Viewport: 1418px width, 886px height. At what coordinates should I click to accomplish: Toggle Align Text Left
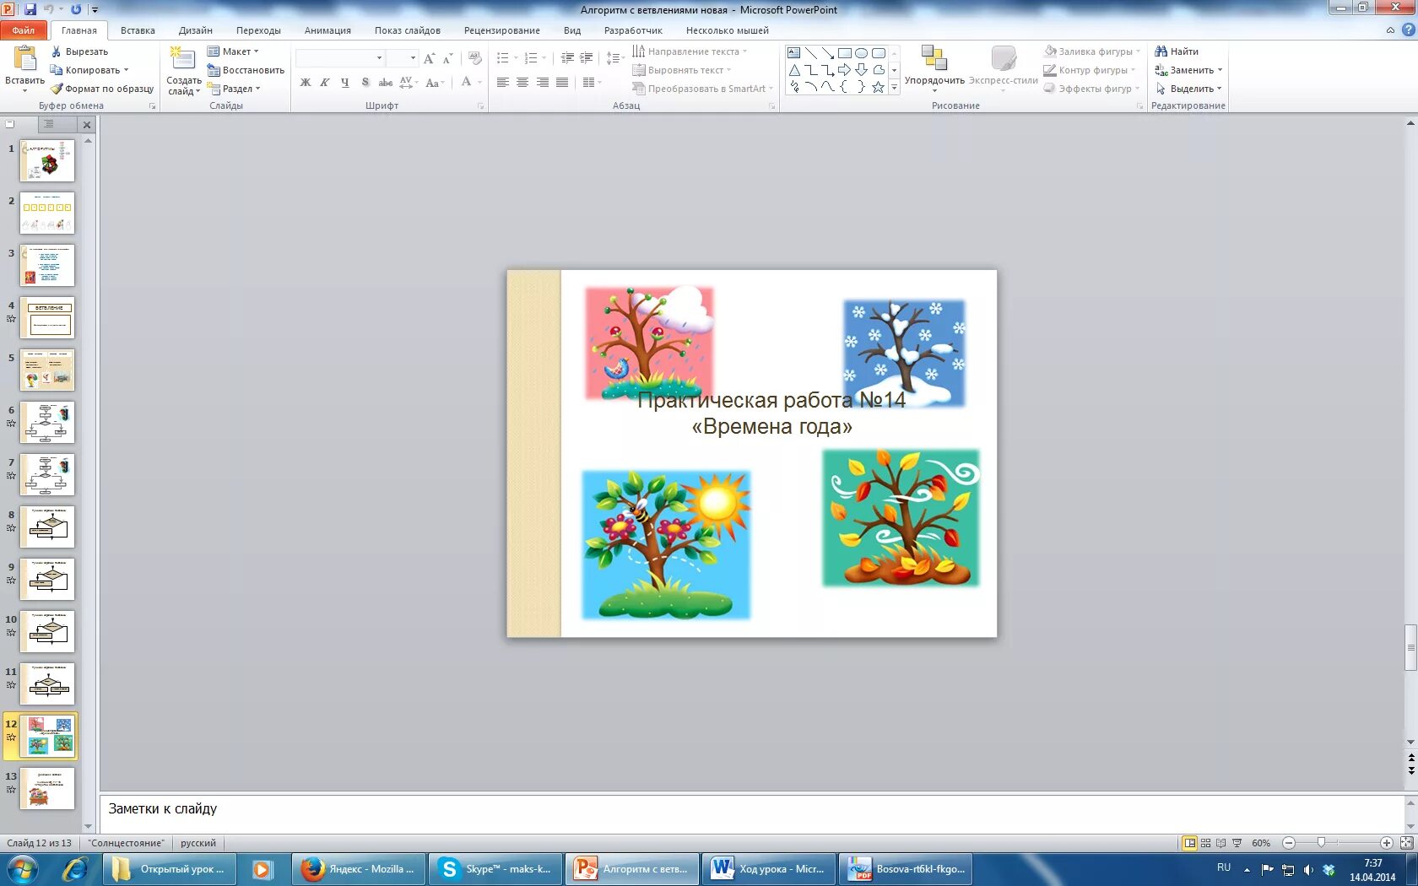click(502, 82)
